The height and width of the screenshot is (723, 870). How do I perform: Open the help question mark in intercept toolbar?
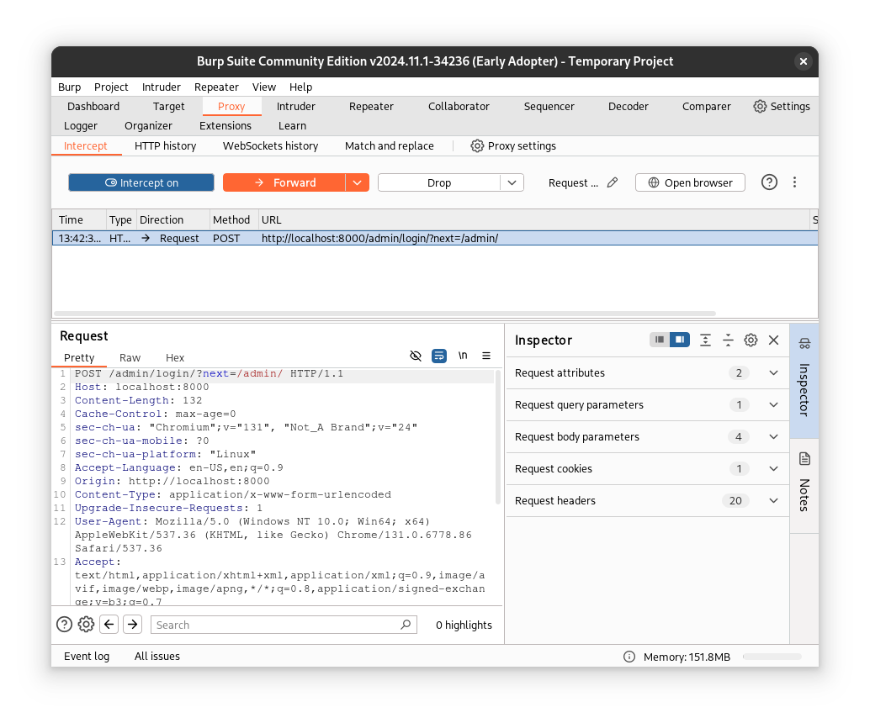tap(769, 182)
